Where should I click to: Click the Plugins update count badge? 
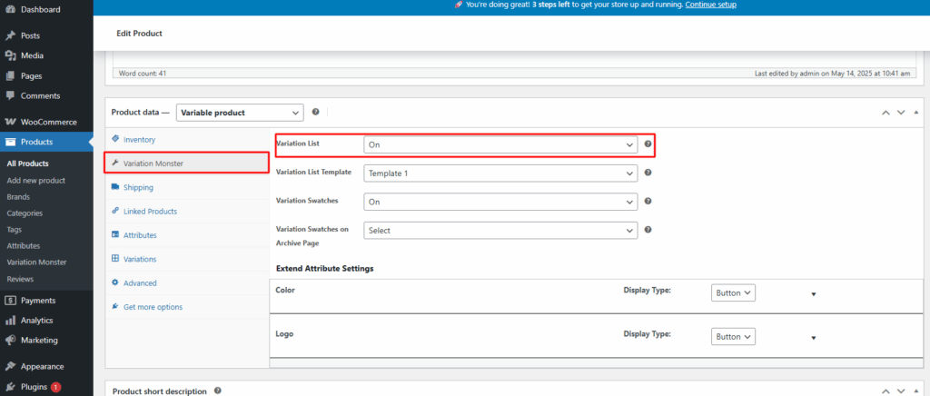tap(55, 387)
